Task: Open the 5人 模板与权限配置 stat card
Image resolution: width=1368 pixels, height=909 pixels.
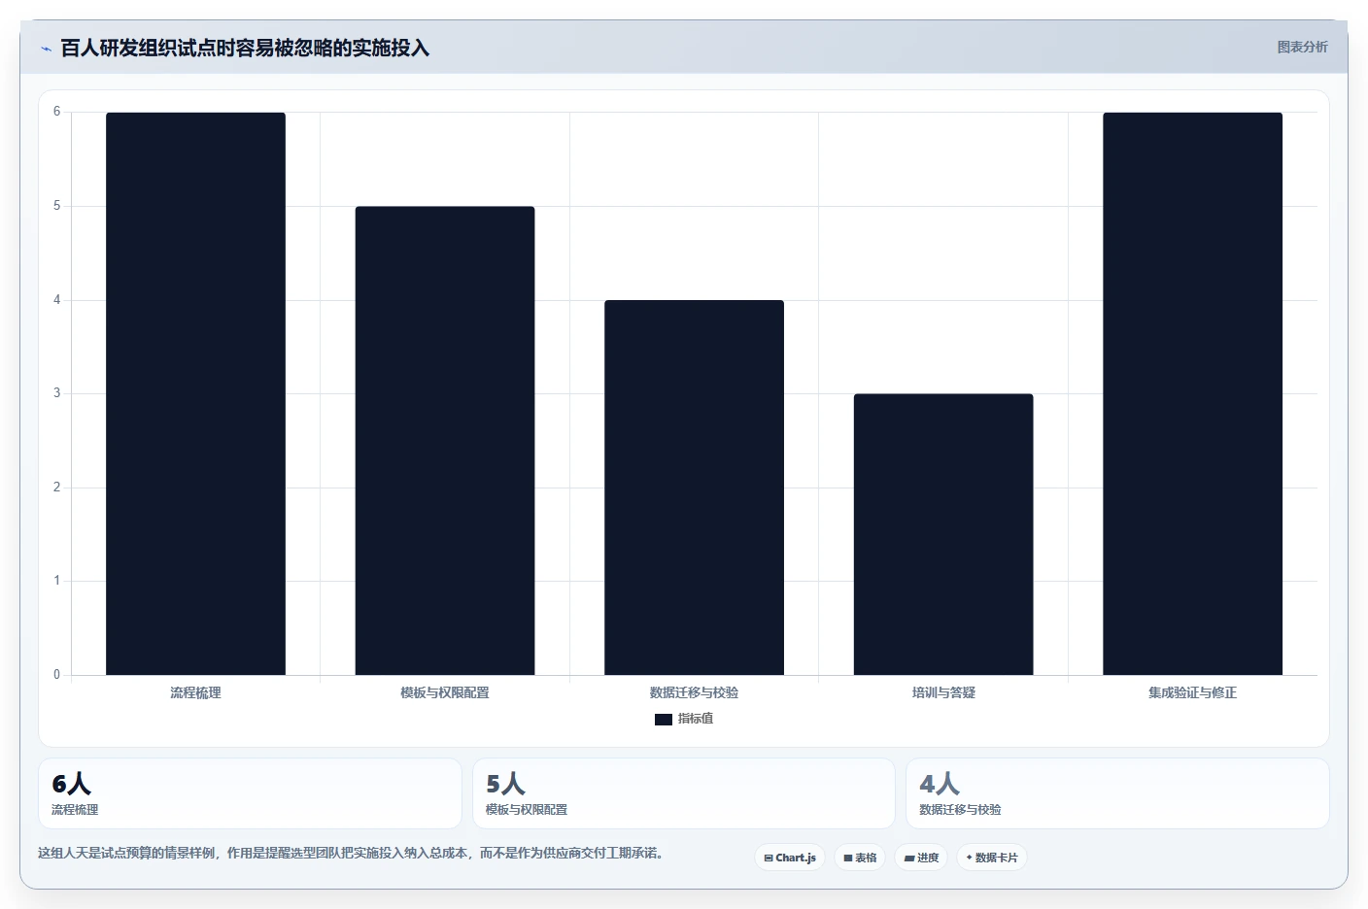Action: click(684, 793)
